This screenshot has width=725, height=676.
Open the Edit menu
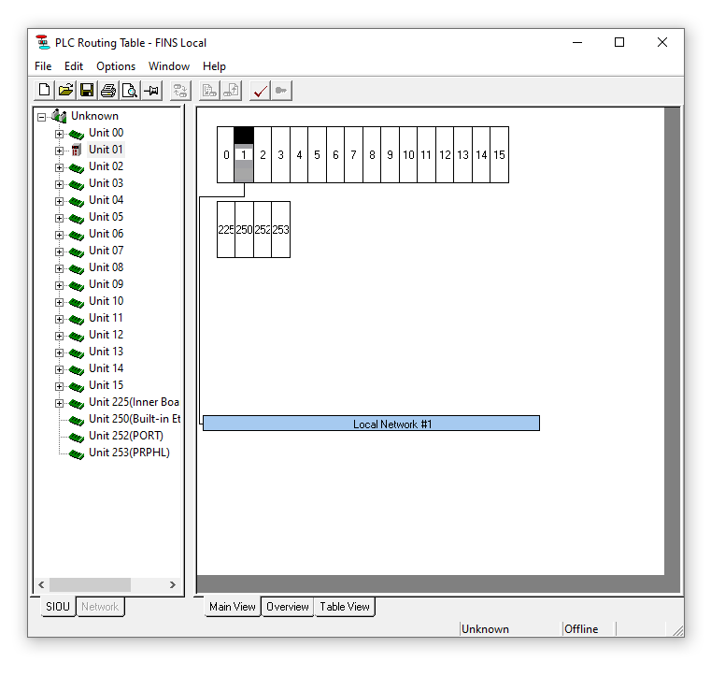pos(74,66)
